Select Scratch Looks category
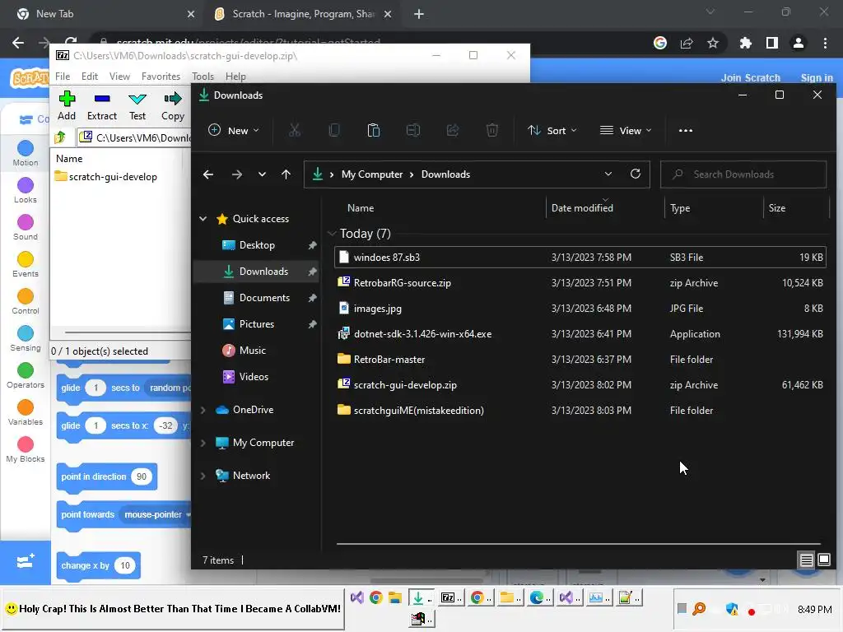Viewport: 843px width, 632px height. coord(26,190)
